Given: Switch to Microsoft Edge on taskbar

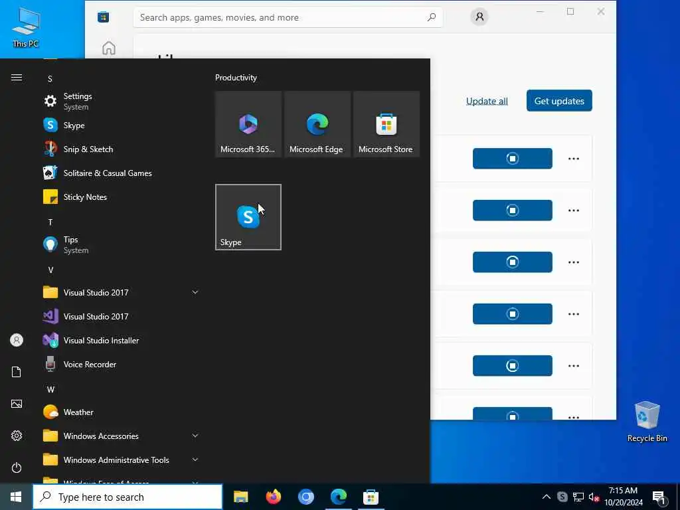Looking at the screenshot, I should click(x=338, y=497).
